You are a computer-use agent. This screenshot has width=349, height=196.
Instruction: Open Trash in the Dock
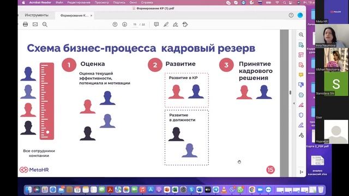point(321,189)
